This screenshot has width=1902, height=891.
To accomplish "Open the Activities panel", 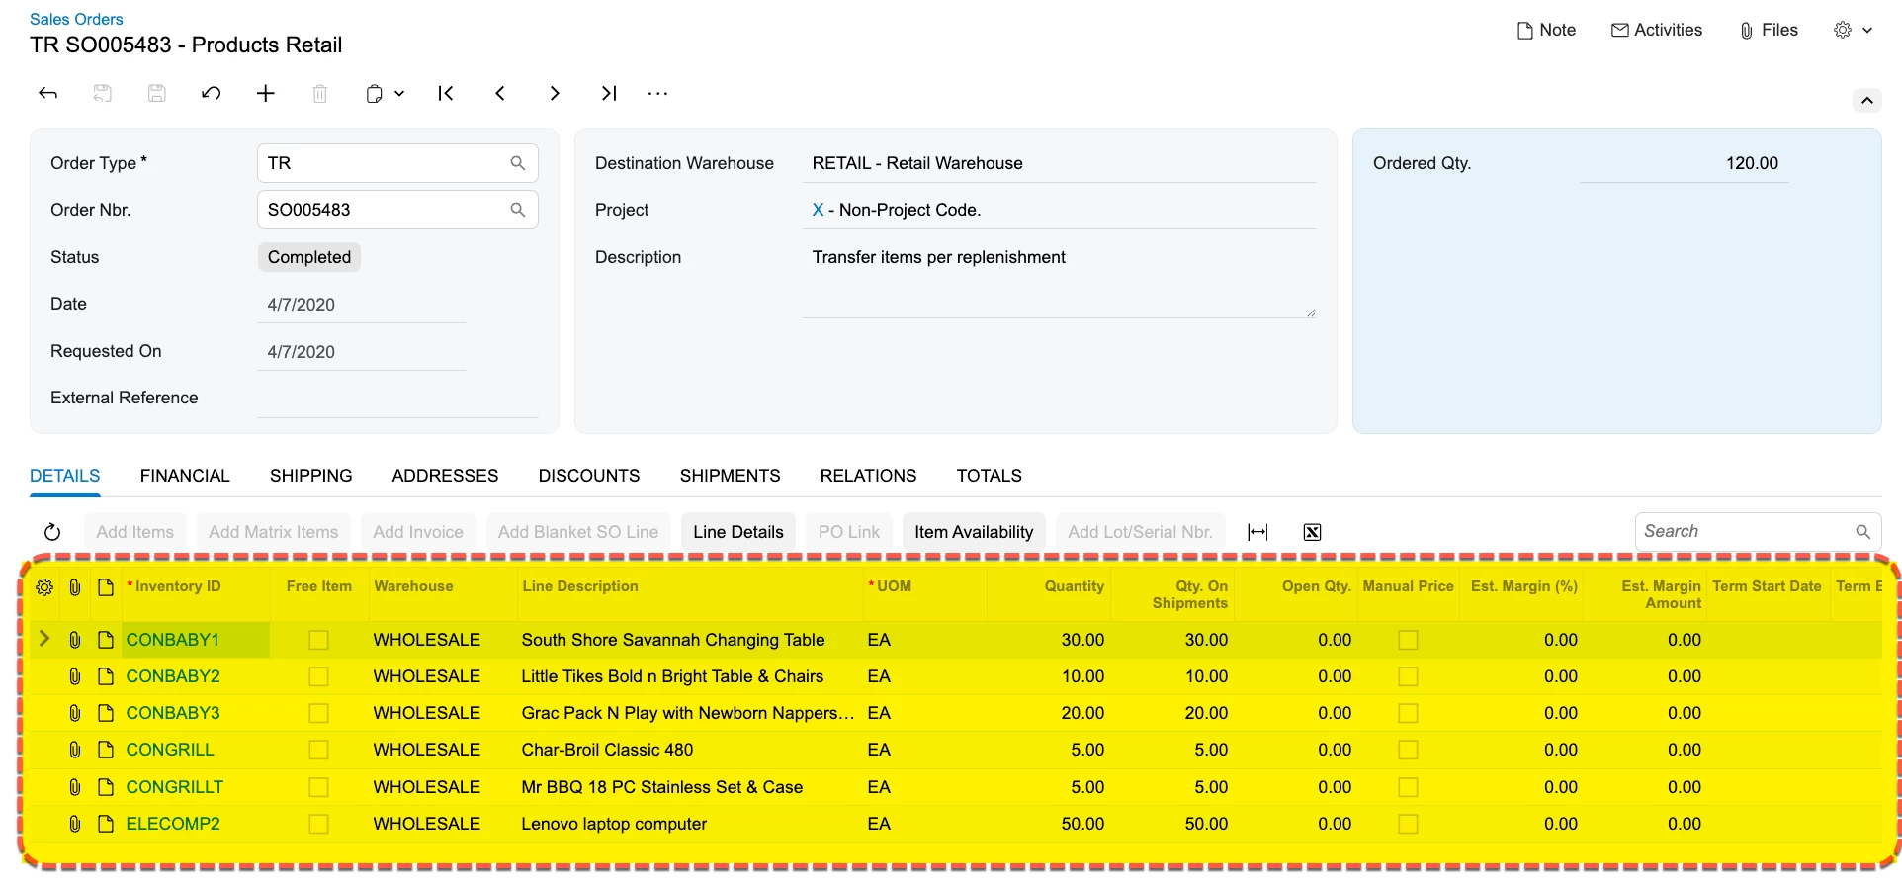I will [x=1657, y=30].
